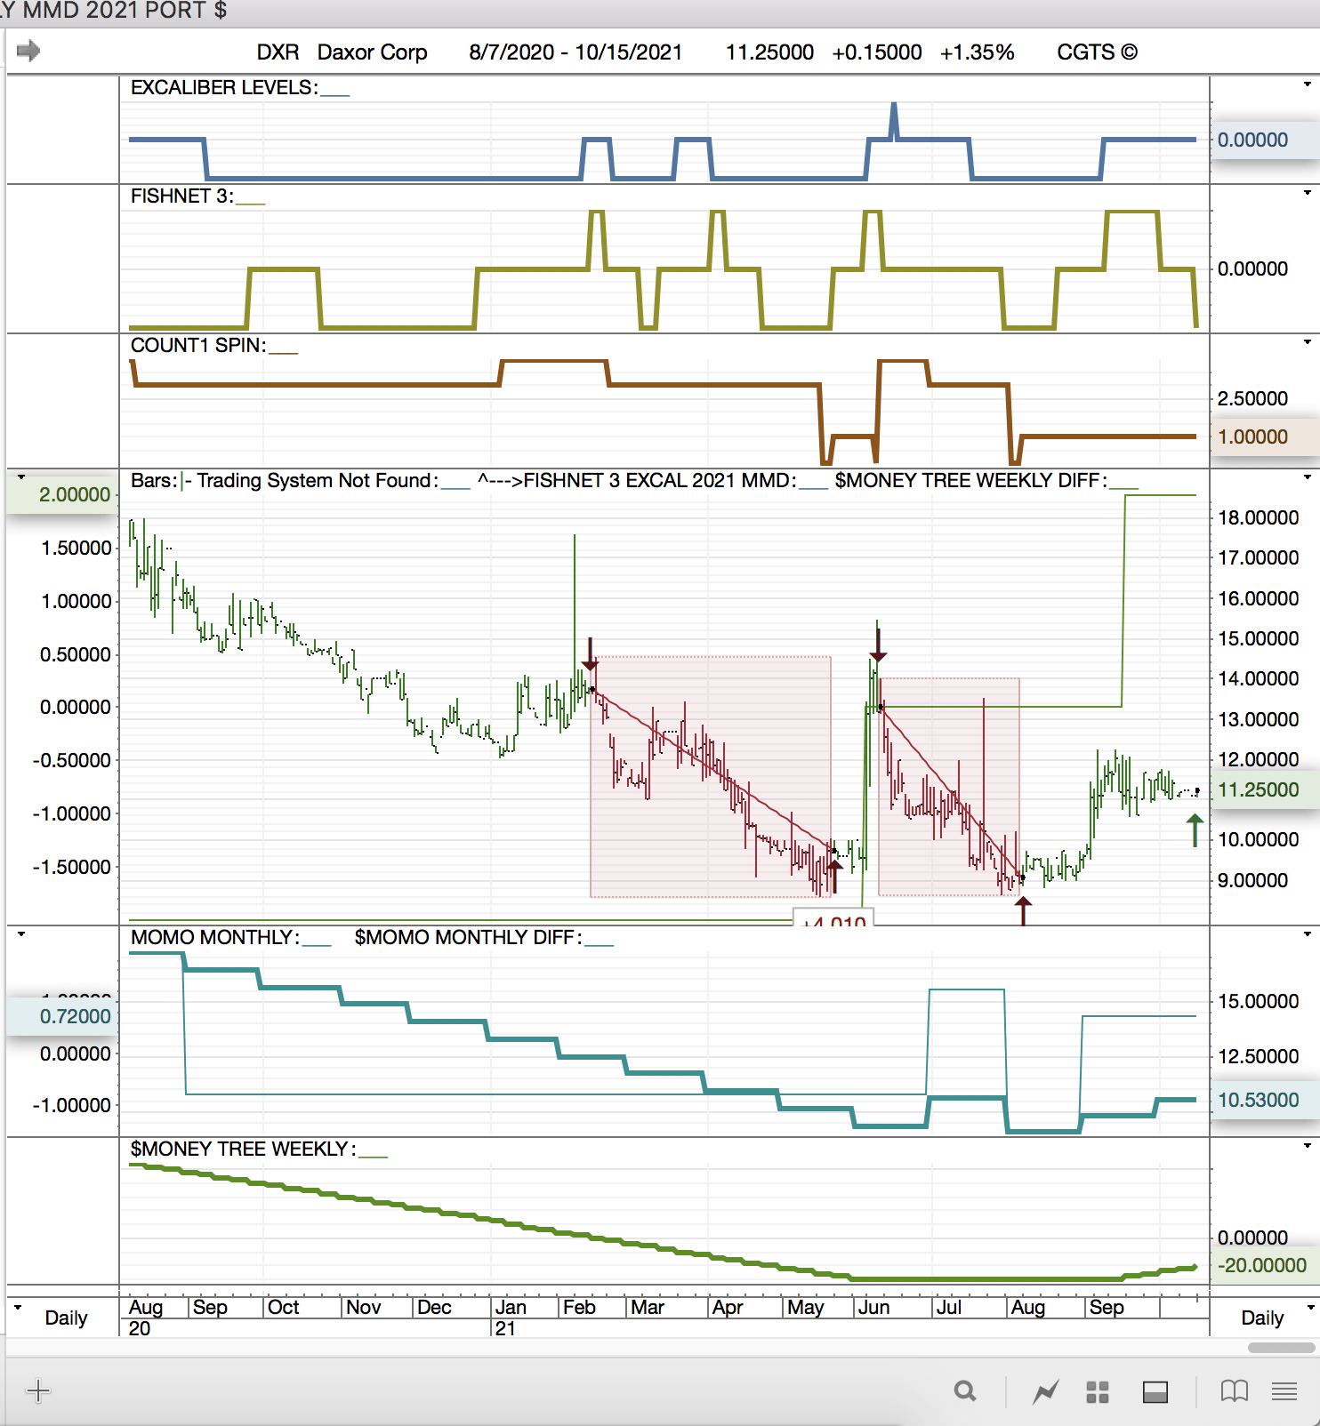Click the list lines icon at bottom right
The width and height of the screenshot is (1320, 1426).
pyautogui.click(x=1284, y=1391)
